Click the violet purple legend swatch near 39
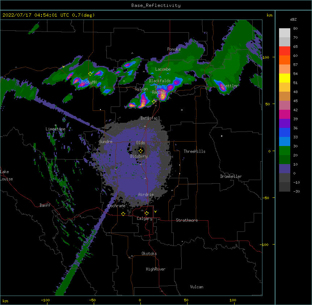The image size is (312, 305). (x=284, y=123)
